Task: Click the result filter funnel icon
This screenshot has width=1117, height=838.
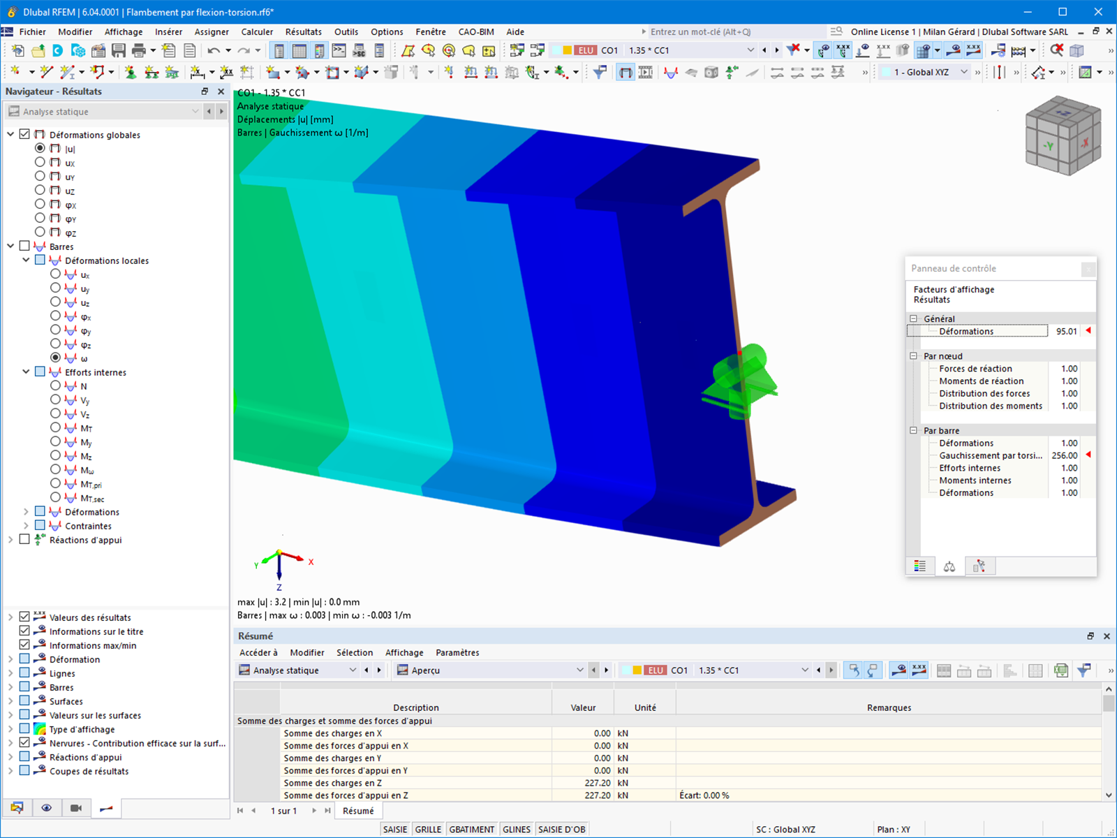Action: tap(600, 72)
